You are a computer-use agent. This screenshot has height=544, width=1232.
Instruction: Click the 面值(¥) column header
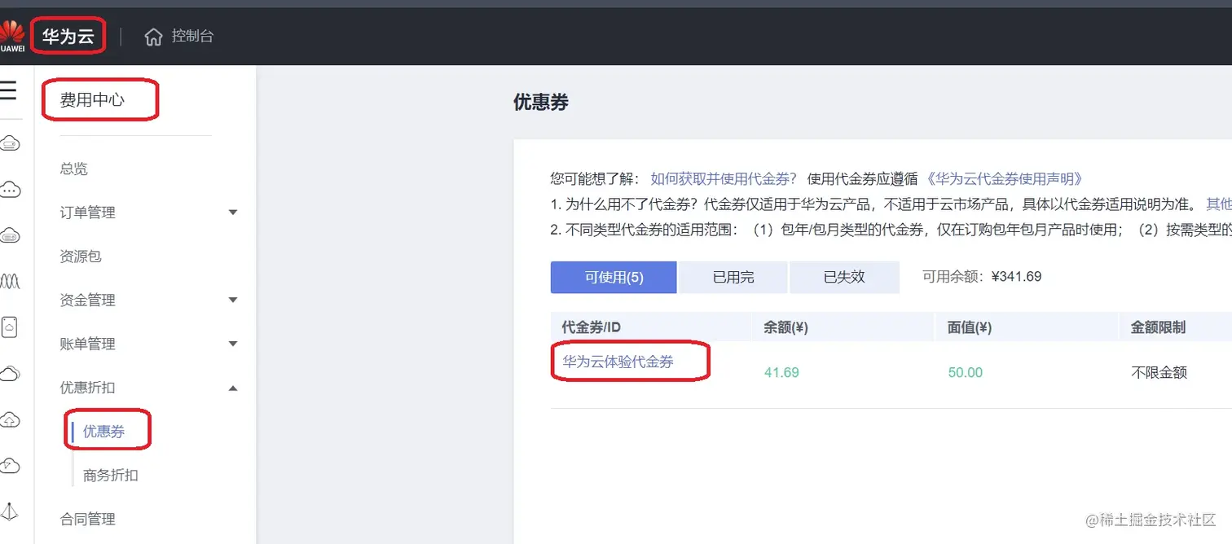tap(970, 327)
